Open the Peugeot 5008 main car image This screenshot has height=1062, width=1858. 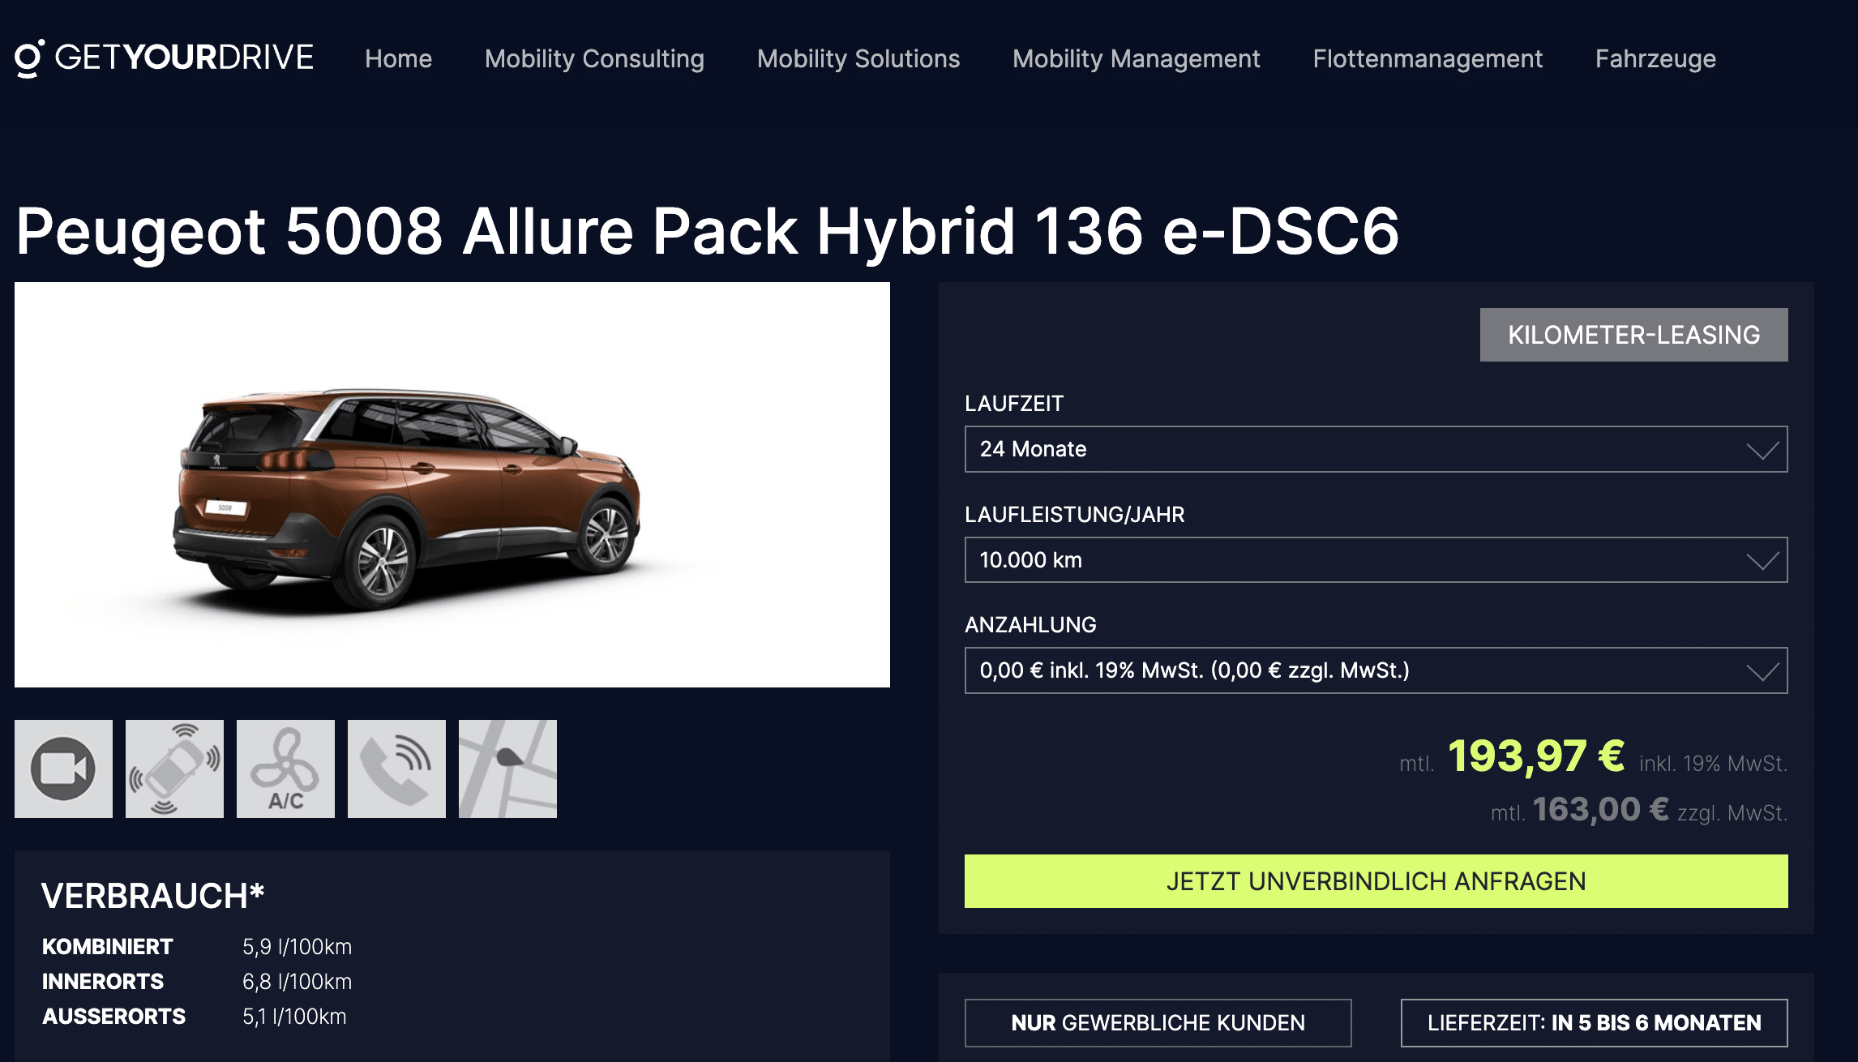tap(452, 485)
